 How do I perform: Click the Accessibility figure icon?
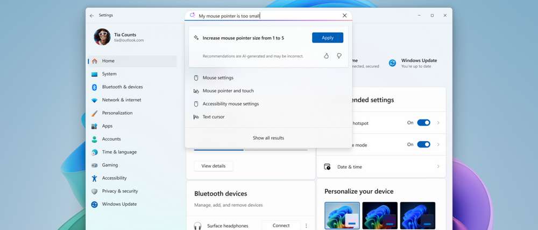click(94, 178)
